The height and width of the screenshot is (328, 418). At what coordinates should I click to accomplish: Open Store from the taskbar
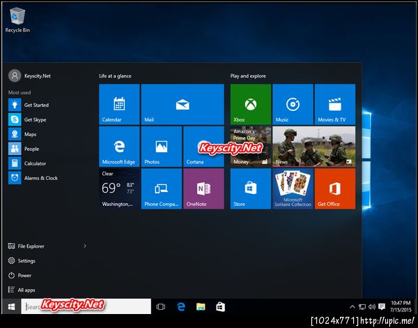220,306
